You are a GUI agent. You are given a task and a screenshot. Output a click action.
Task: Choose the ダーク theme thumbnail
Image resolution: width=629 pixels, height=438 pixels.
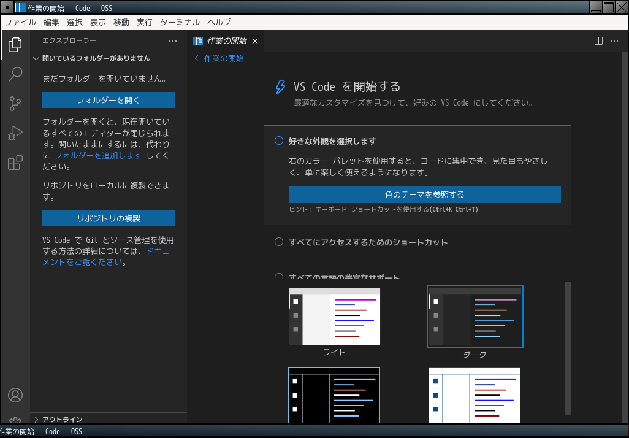475,317
